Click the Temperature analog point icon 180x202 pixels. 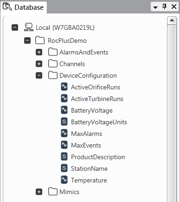pos(64,180)
